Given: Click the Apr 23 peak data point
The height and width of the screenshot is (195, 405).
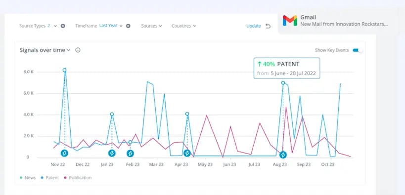Looking at the screenshot, I should click(x=187, y=114).
